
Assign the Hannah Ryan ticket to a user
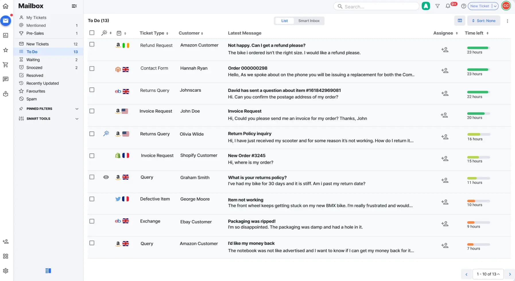(445, 71)
